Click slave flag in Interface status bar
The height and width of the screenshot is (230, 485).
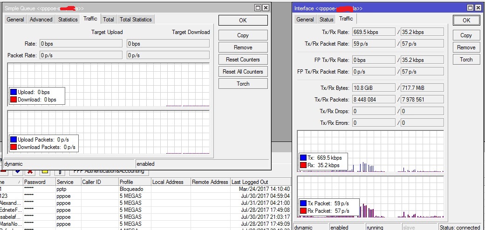(420, 228)
